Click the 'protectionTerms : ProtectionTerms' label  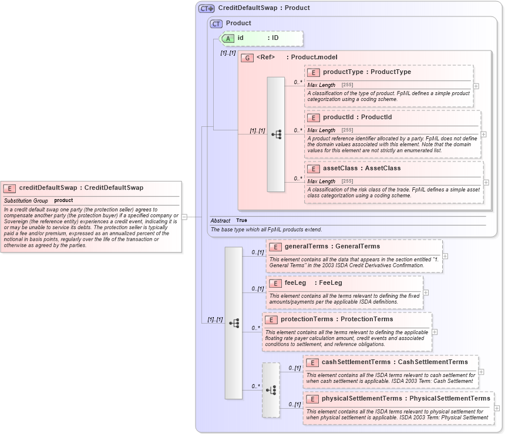[336, 319]
